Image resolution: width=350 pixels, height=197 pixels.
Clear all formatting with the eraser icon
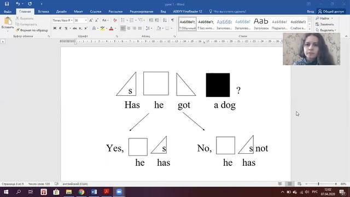click(115, 20)
